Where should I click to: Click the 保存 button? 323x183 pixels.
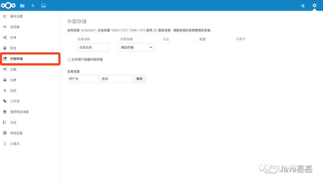coord(139,79)
